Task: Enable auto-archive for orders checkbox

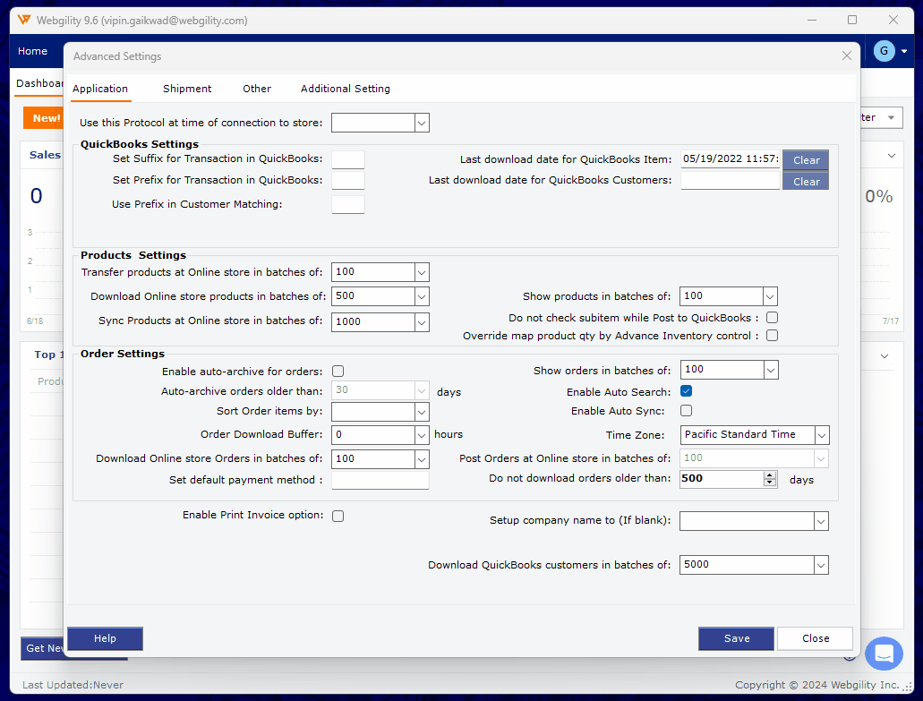Action: (338, 371)
